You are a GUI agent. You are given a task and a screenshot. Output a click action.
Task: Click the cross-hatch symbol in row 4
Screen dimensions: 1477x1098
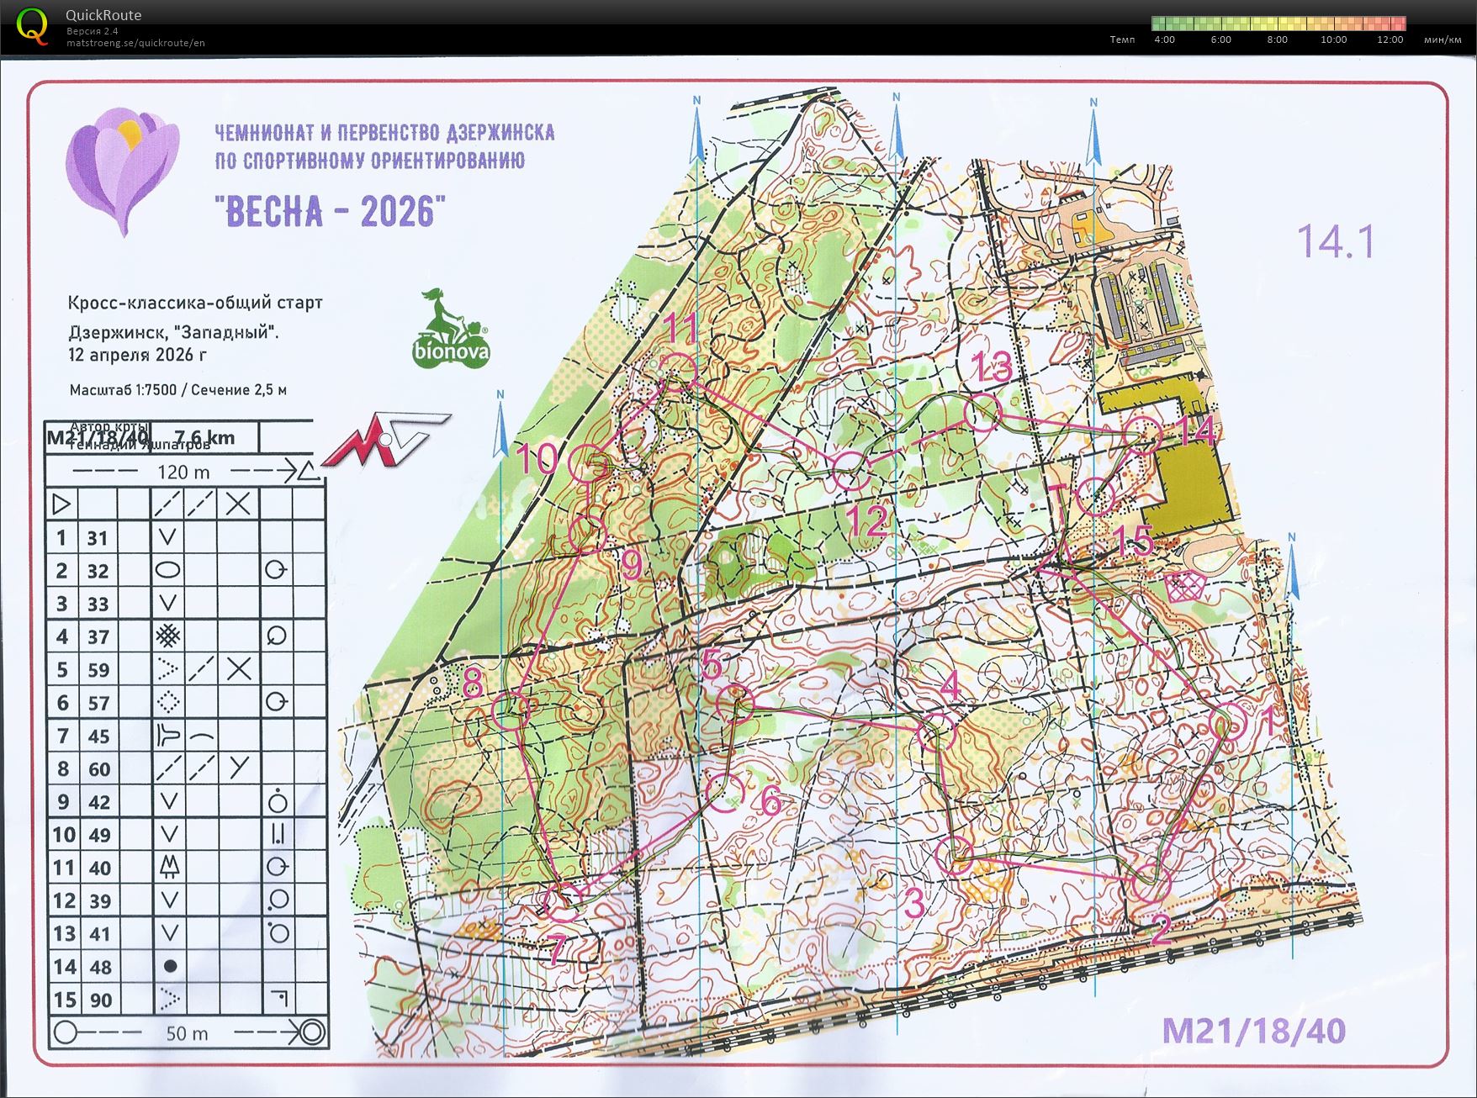168,636
